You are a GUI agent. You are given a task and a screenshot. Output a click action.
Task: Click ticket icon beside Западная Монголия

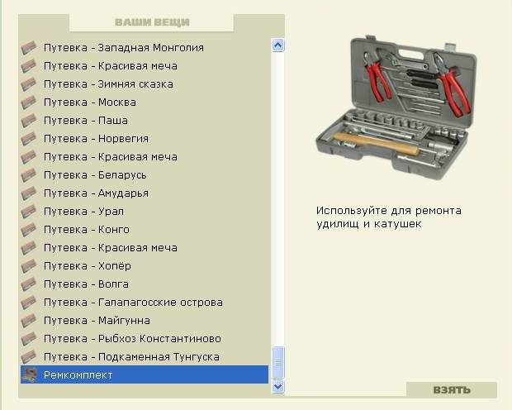(x=28, y=48)
